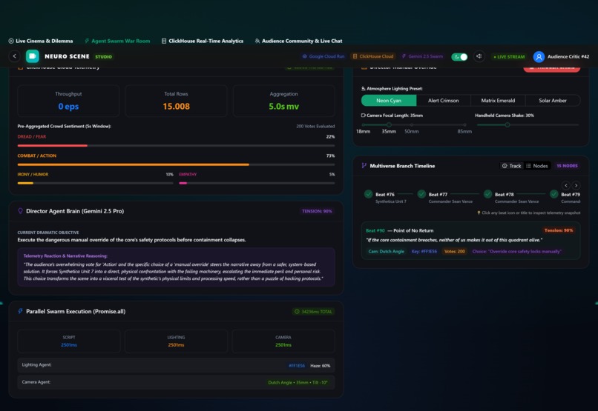Click the 15 NODES badge
Viewport: 598px width, 411px height.
(x=567, y=166)
